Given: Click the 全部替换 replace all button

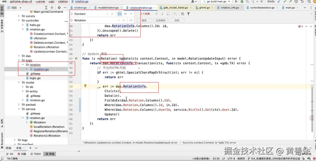Looking at the screenshot, I should tap(160, 21).
